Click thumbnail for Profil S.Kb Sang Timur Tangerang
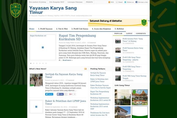Screen dimensions: 177x118 pyautogui.click(x=118, y=59)
